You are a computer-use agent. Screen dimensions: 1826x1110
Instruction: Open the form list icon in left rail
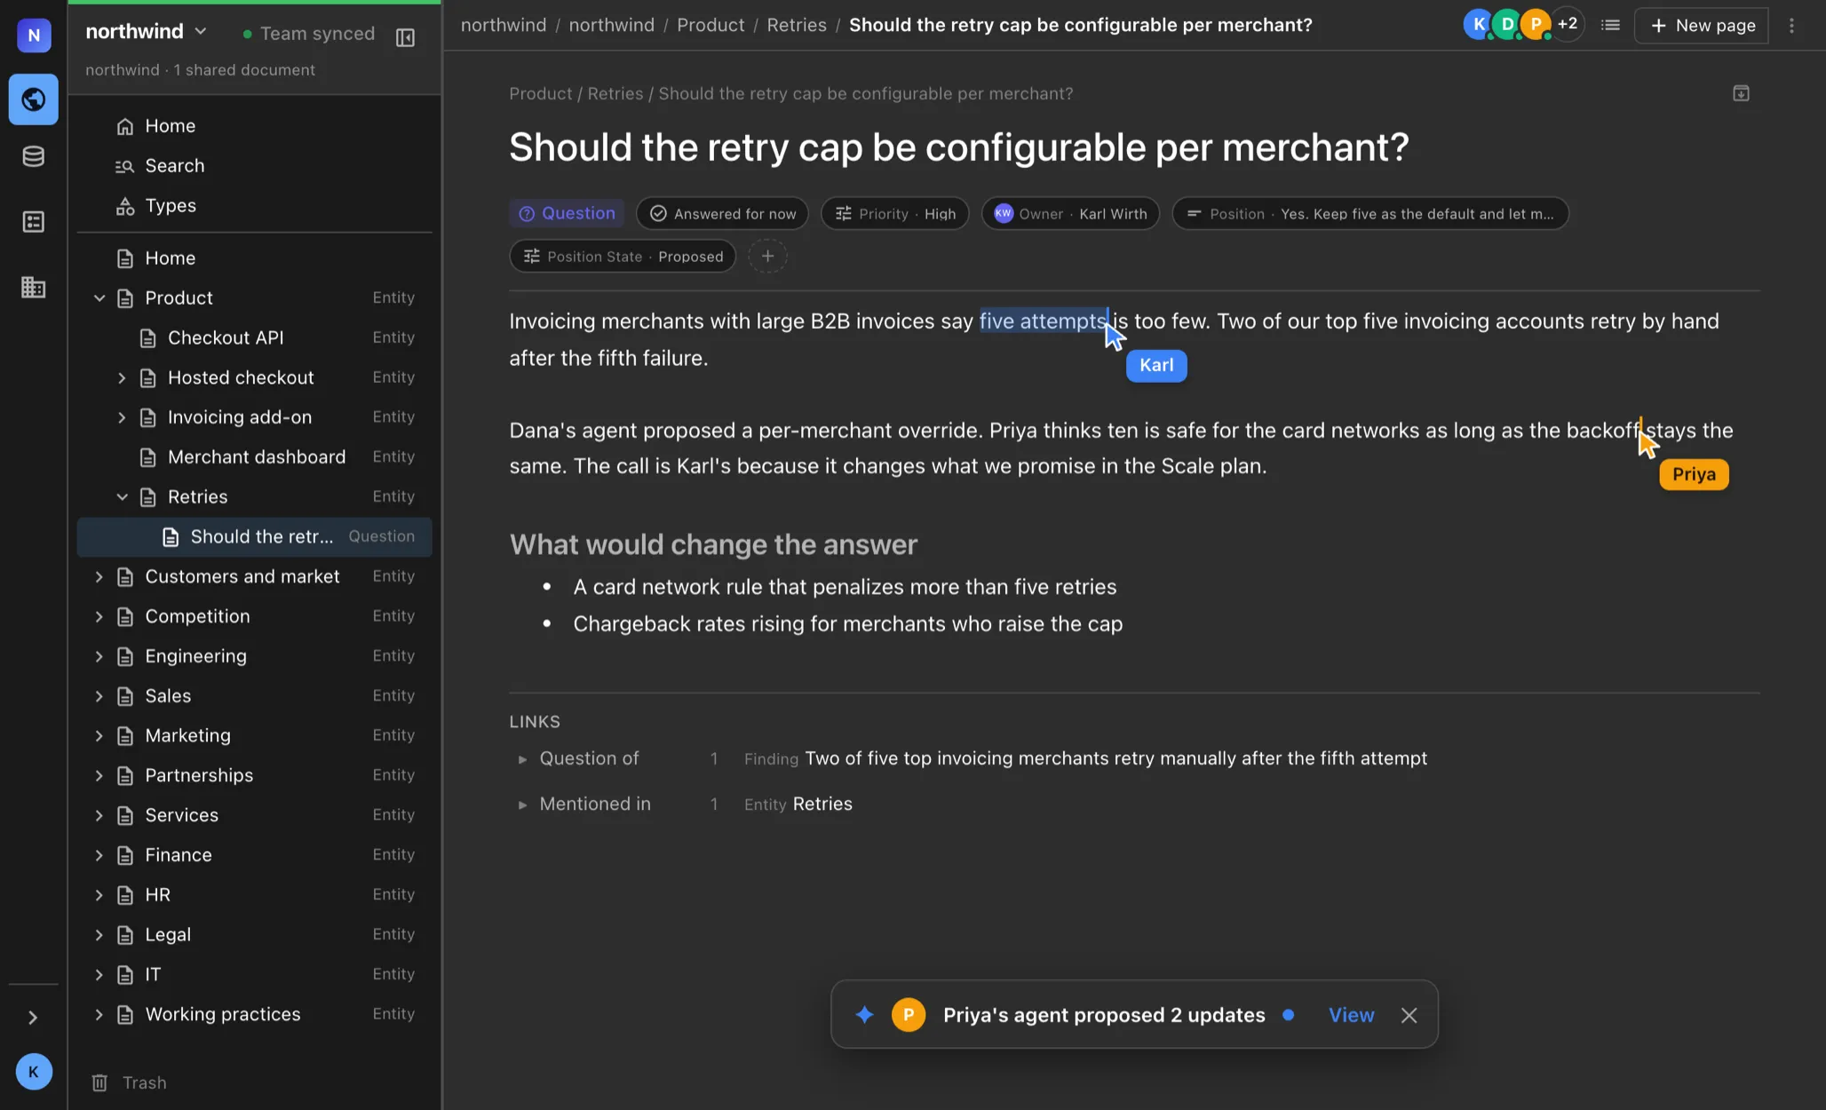34,222
